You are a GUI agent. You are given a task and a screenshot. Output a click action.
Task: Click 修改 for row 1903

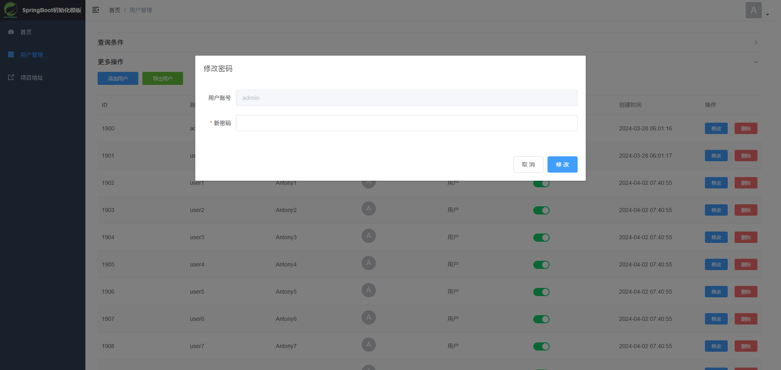pyautogui.click(x=716, y=210)
